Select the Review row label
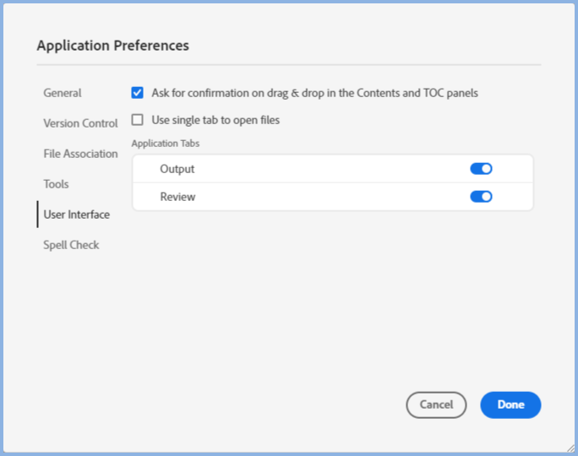Image resolution: width=578 pixels, height=456 pixels. click(177, 197)
